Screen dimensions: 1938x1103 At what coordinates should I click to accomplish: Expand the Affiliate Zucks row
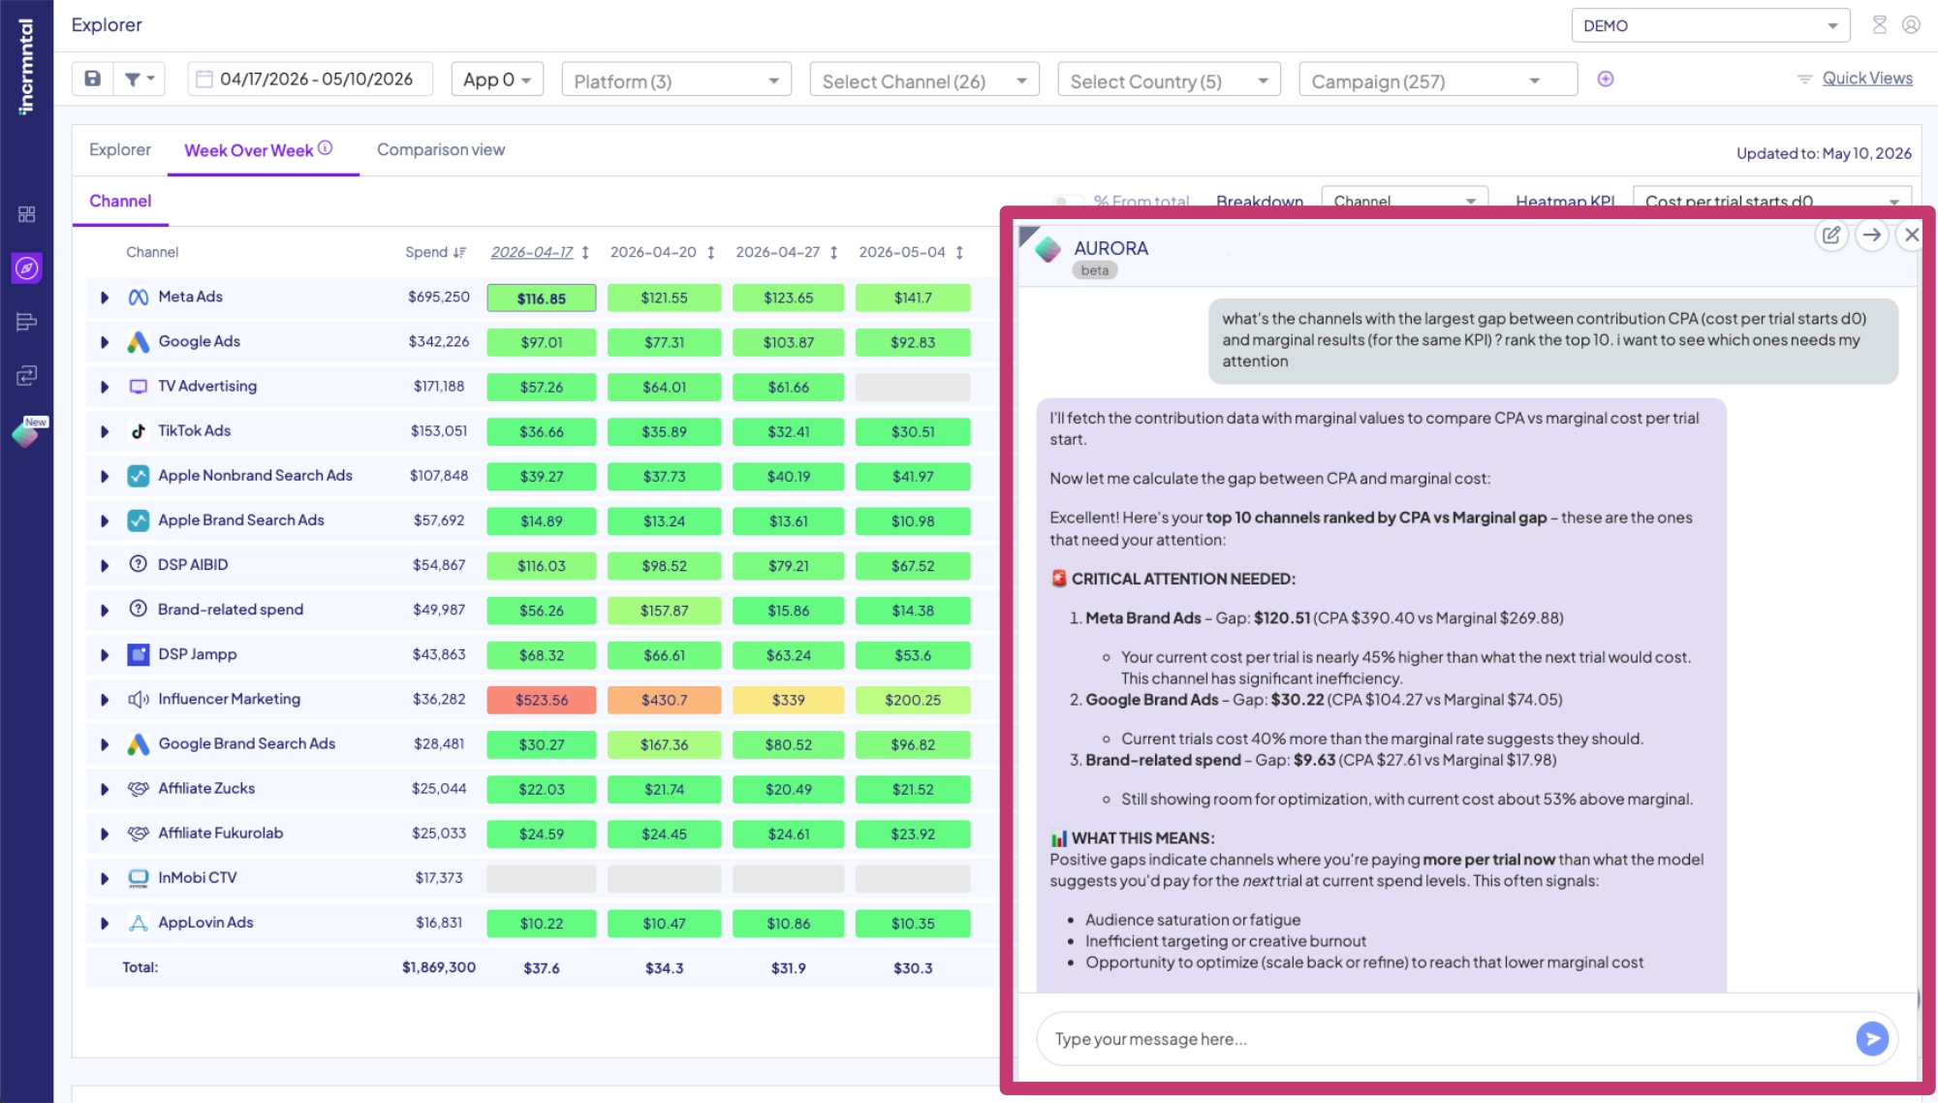coord(105,789)
